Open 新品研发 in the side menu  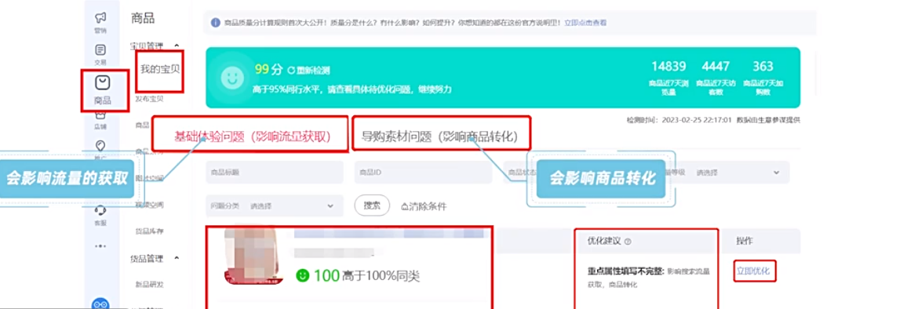click(x=149, y=285)
